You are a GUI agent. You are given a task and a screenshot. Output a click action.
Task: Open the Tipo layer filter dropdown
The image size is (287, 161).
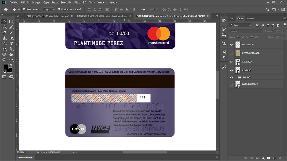(240, 25)
